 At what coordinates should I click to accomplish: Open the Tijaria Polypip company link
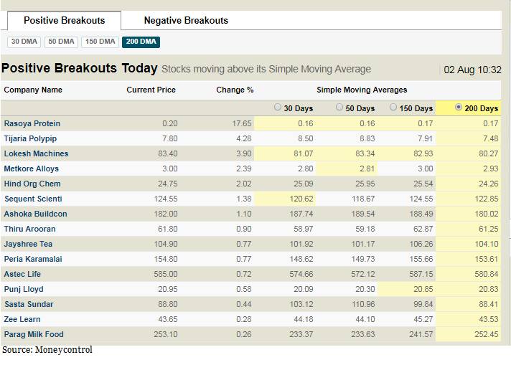click(30, 138)
